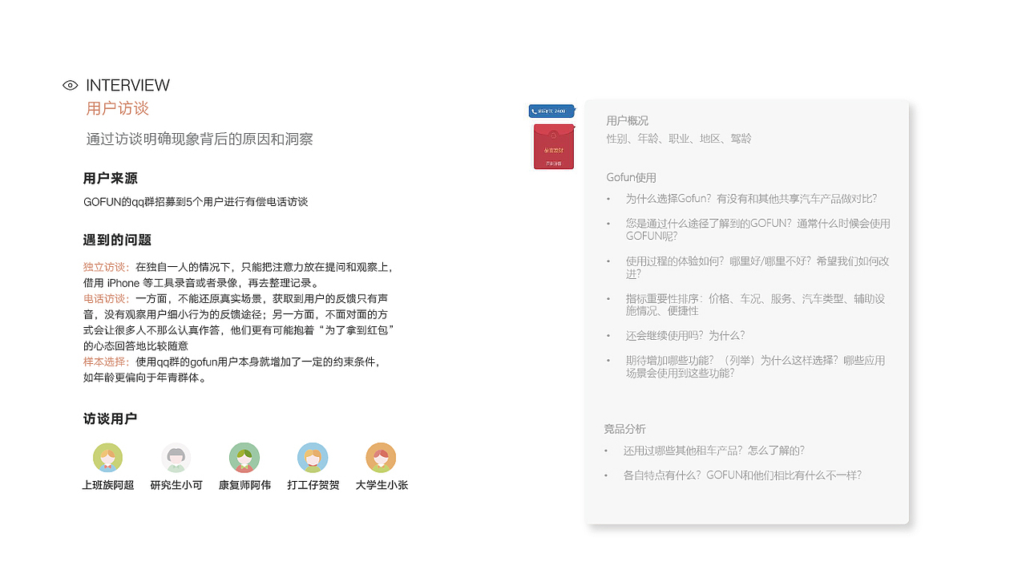Click the GOFUN的qq群招募 sentence
The height and width of the screenshot is (578, 1026).
pyautogui.click(x=196, y=202)
